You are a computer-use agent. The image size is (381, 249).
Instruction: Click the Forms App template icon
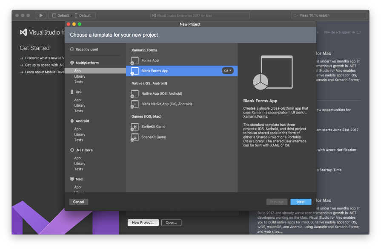click(x=135, y=61)
